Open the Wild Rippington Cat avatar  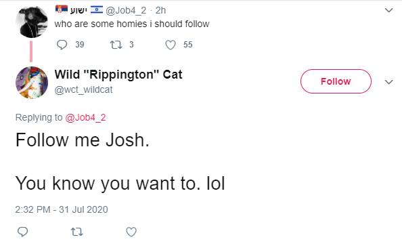coord(32,83)
